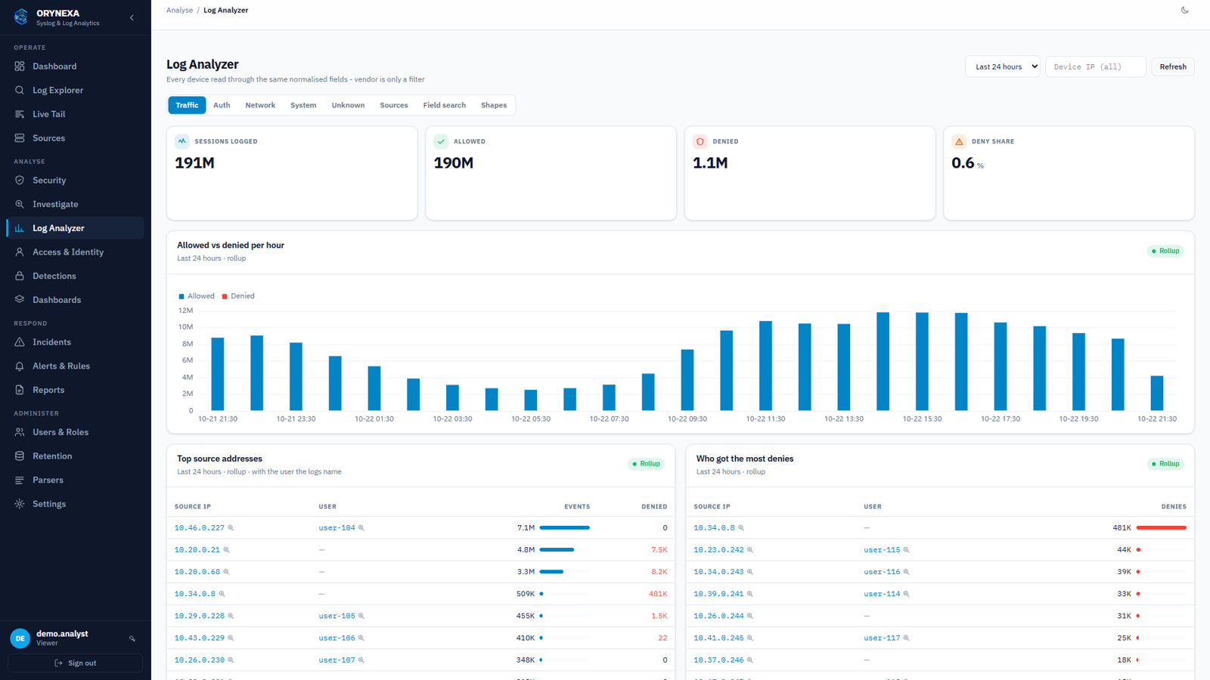Open source IP 10.34.0.243 in denies table
The height and width of the screenshot is (680, 1210).
pos(718,572)
